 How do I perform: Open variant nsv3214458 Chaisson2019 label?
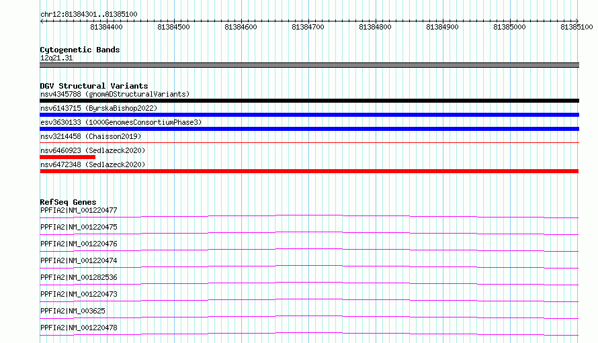[91, 136]
